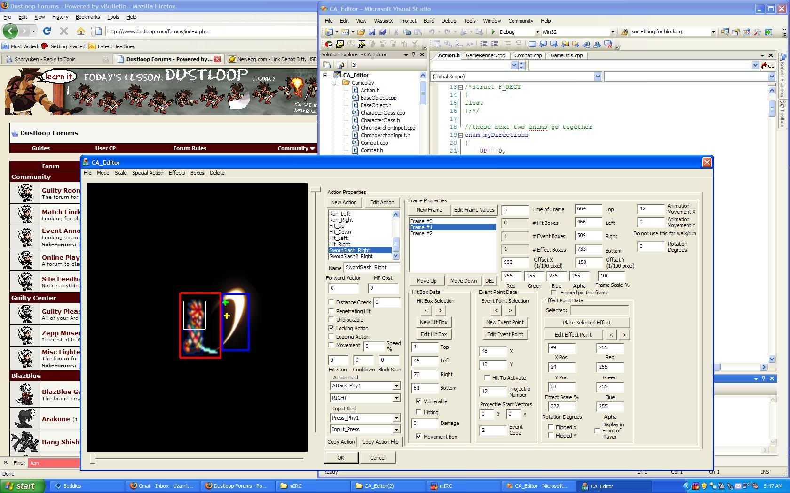The width and height of the screenshot is (790, 493).
Task: Click New Action button
Action: [x=344, y=202]
